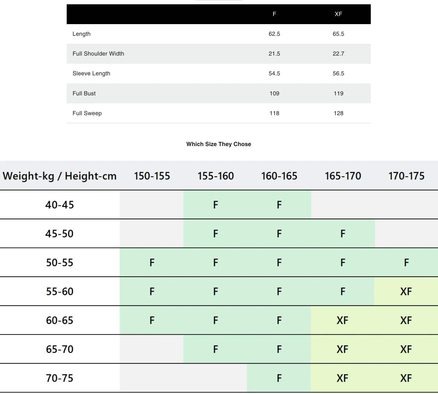The width and height of the screenshot is (438, 394).
Task: Click the F cell in 70-75 kg row
Action: click(279, 378)
